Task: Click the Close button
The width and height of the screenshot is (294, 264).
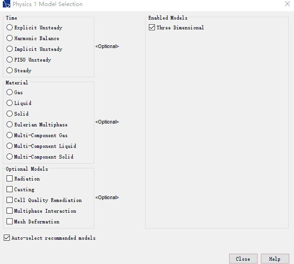Action: 243,259
